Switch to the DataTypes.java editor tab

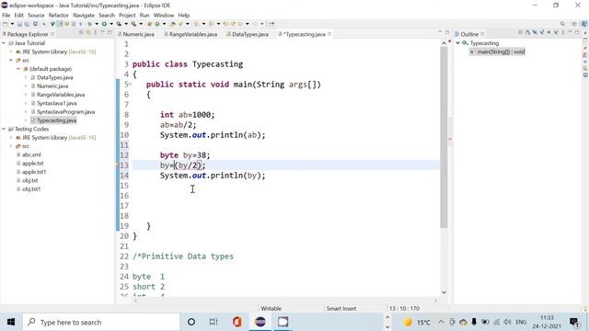tap(248, 34)
